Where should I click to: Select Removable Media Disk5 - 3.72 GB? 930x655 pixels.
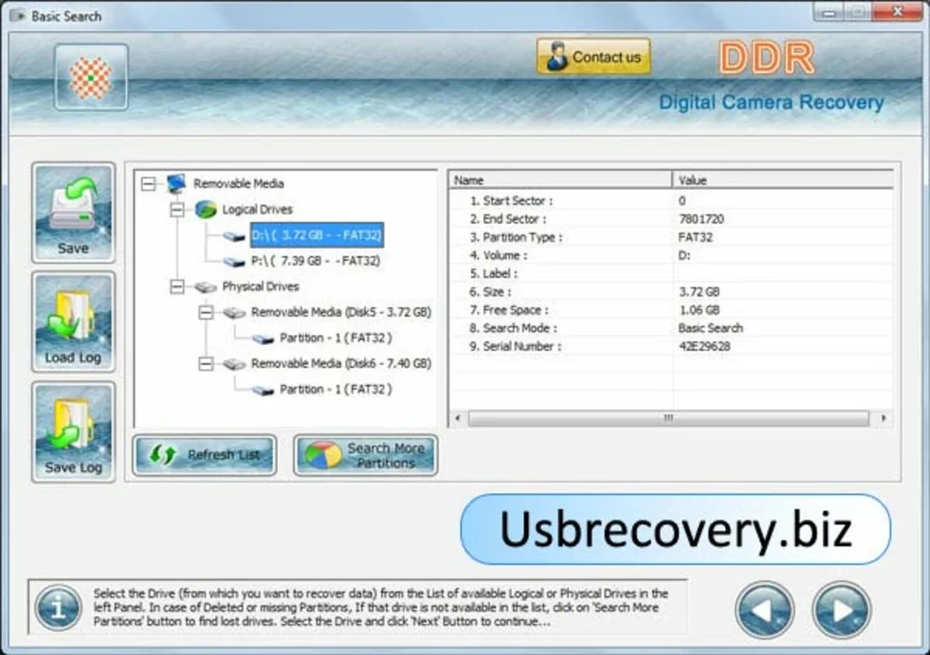341,312
